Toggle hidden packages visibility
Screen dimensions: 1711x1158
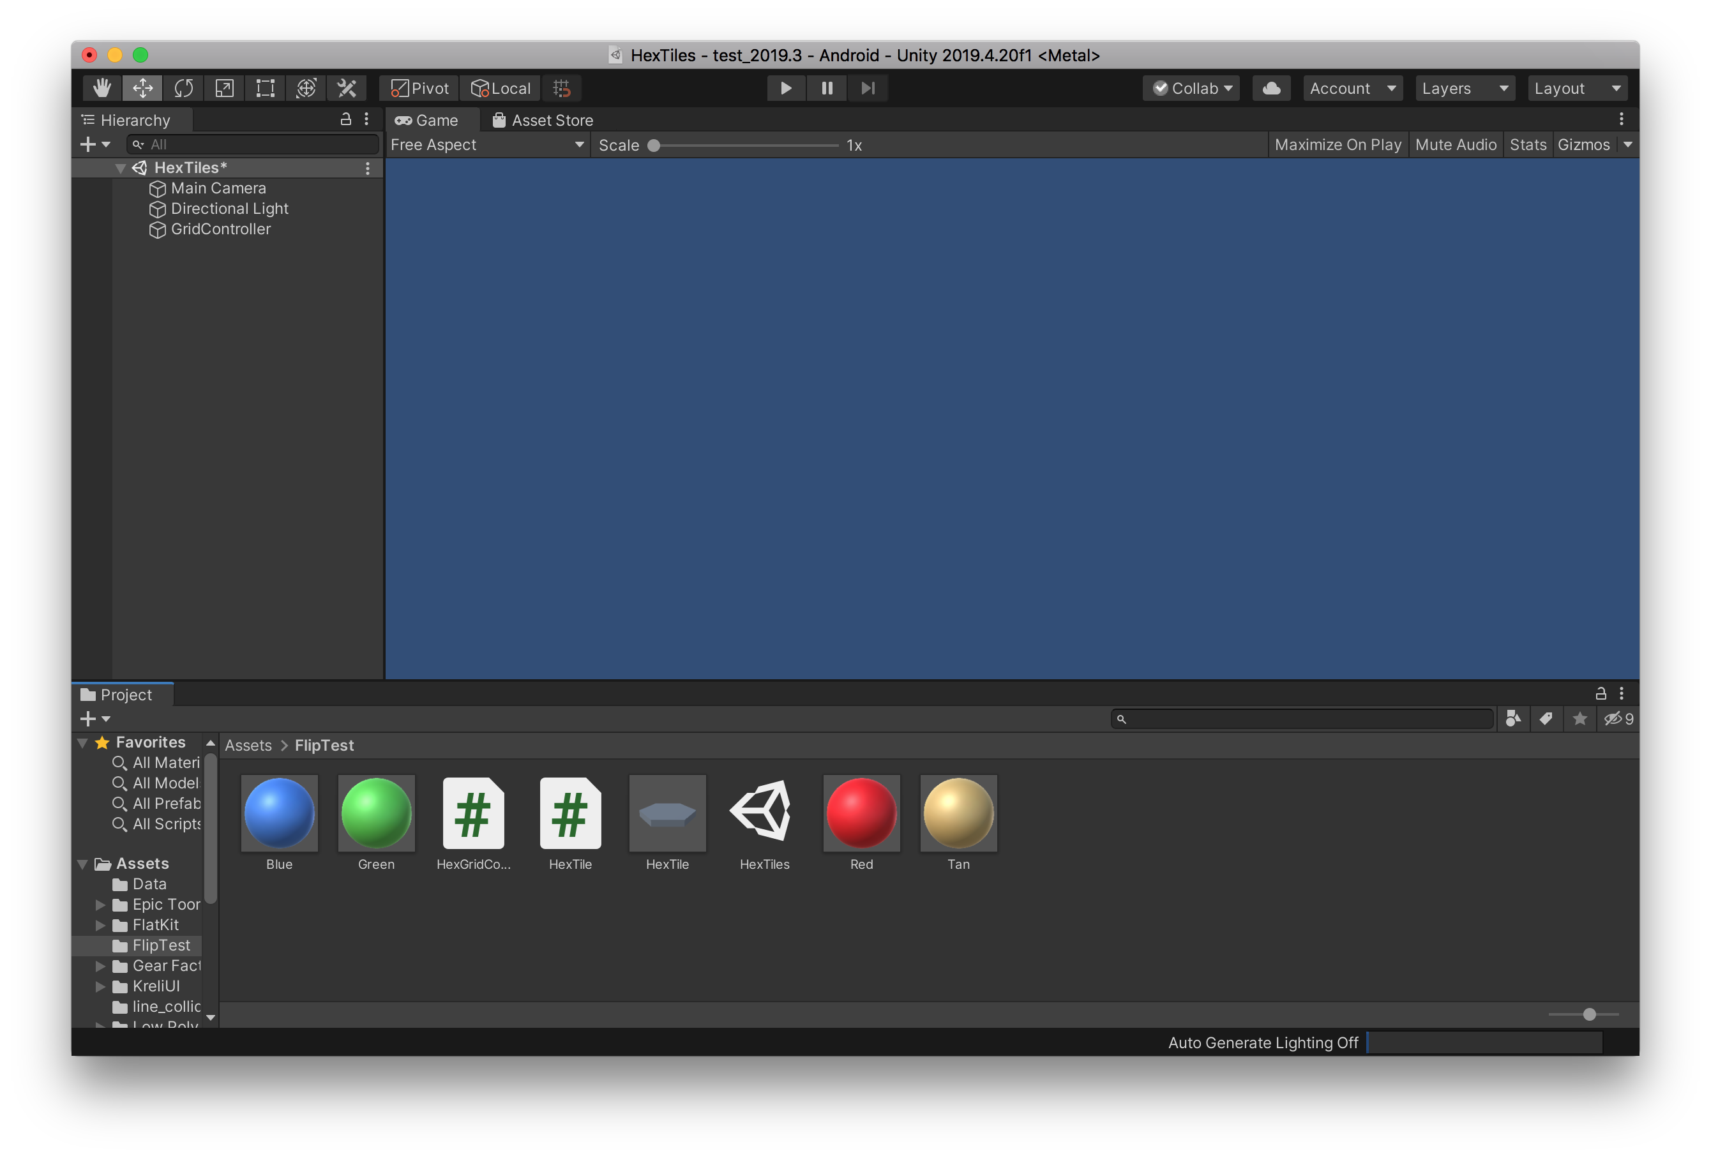tap(1618, 719)
